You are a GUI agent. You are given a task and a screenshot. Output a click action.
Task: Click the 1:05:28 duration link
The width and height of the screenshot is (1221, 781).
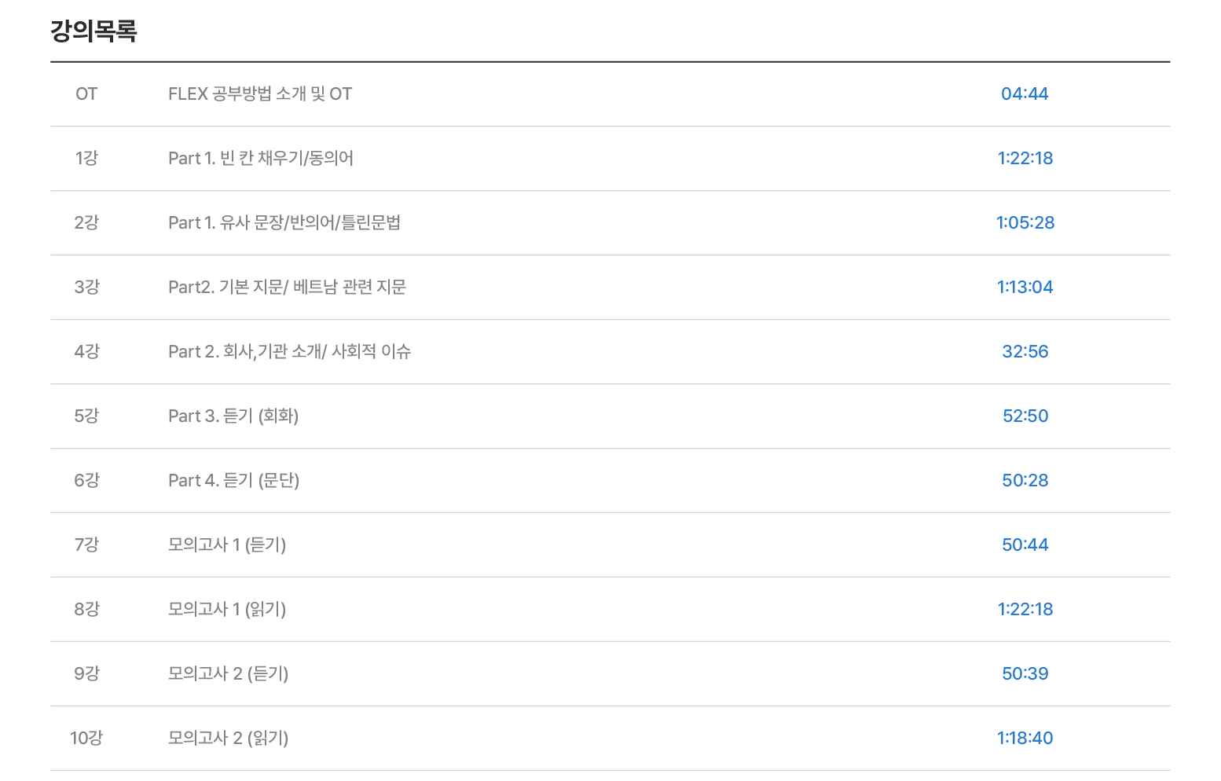point(1025,223)
